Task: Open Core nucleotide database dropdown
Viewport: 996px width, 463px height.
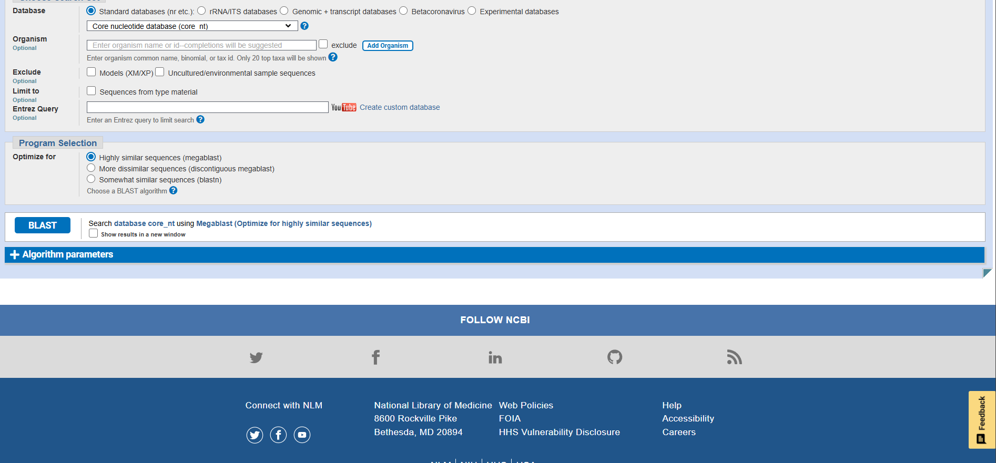Action: pyautogui.click(x=192, y=26)
